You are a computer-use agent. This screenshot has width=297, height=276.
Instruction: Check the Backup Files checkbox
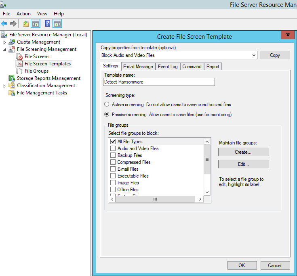pyautogui.click(x=113, y=155)
